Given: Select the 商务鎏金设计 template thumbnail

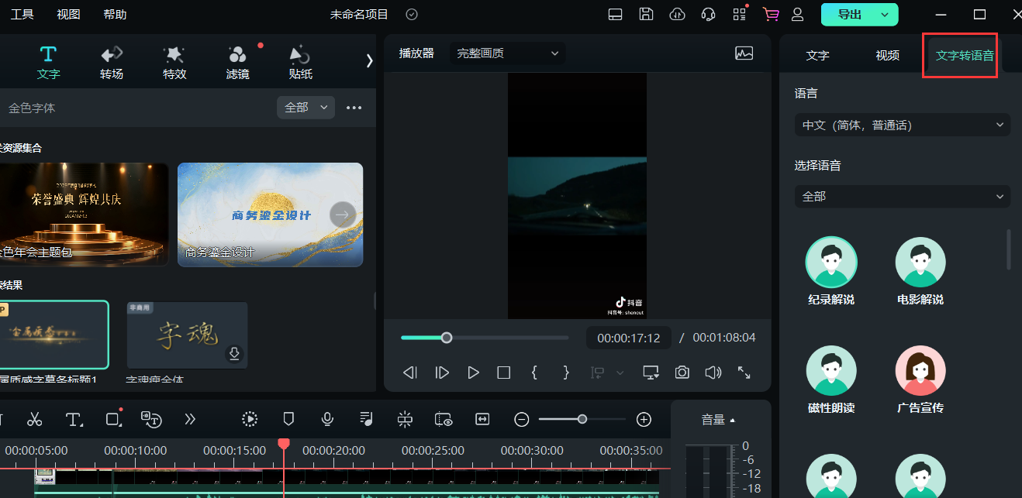Looking at the screenshot, I should coord(270,215).
